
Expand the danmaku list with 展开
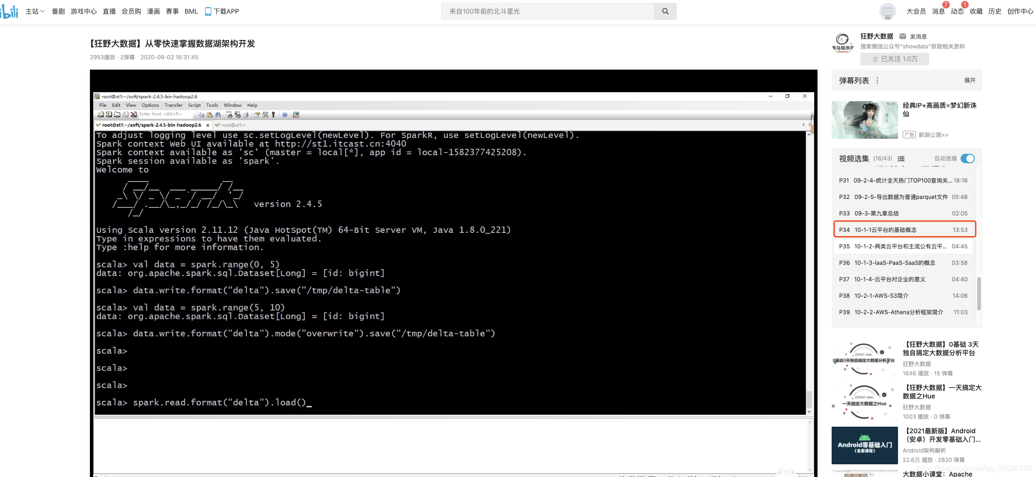pos(970,80)
